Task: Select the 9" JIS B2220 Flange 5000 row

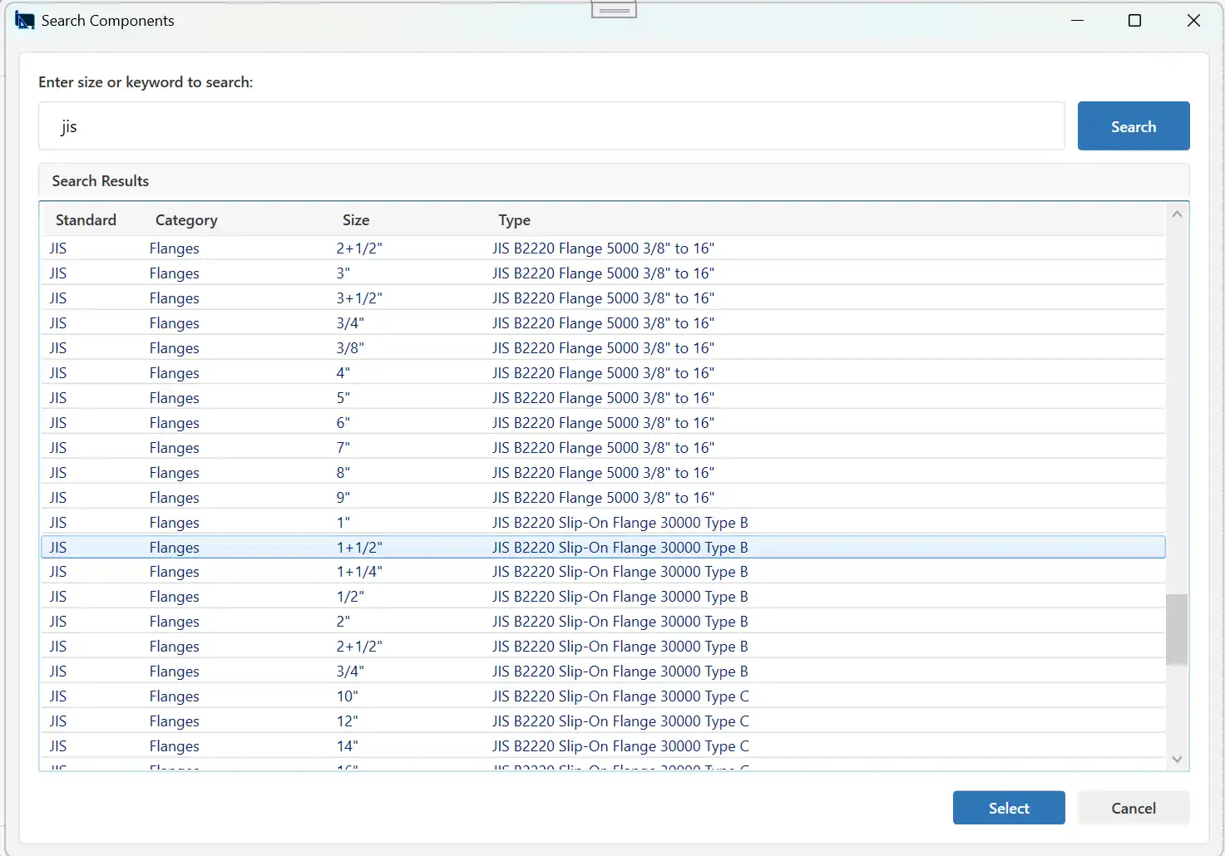Action: [603, 497]
